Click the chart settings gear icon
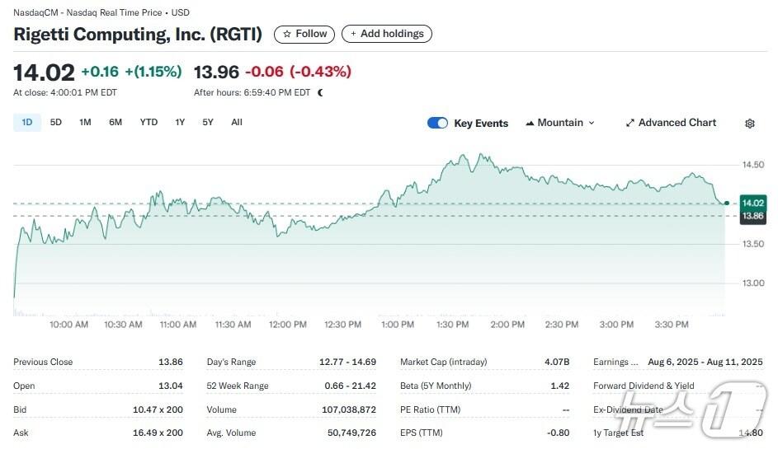 click(749, 124)
